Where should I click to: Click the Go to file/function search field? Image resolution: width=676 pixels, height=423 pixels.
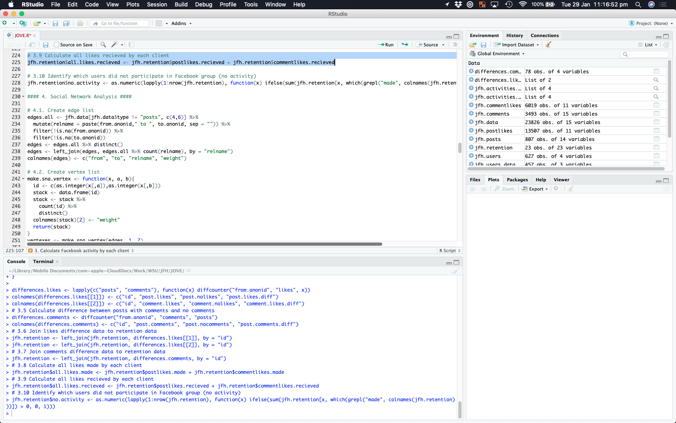click(120, 23)
